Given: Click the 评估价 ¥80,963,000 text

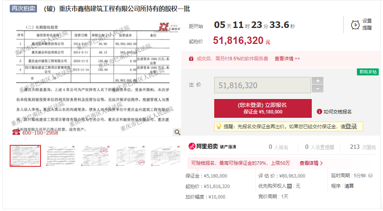Looking at the screenshot, I should point(282,176).
